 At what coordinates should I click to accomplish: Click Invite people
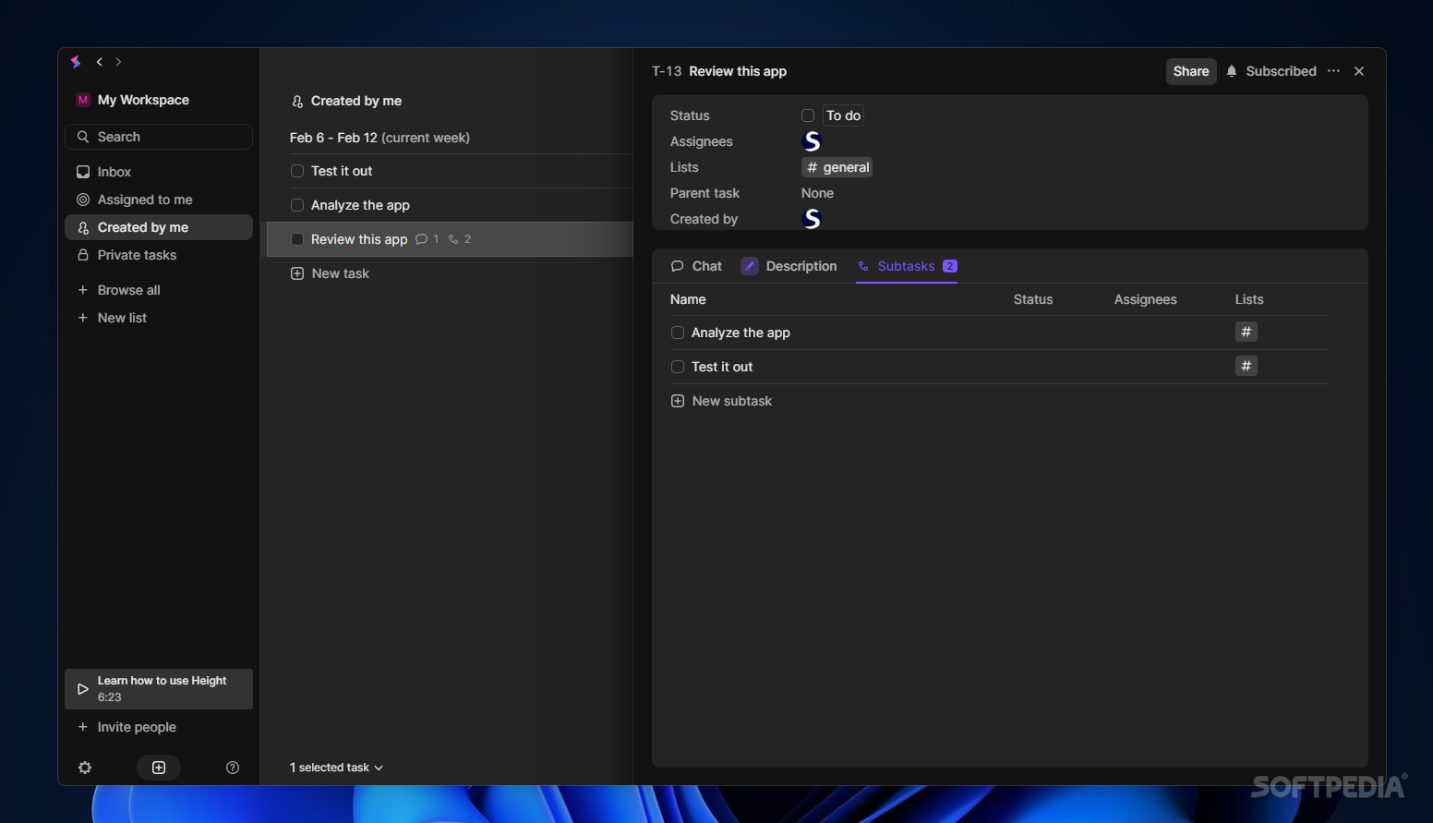click(159, 727)
